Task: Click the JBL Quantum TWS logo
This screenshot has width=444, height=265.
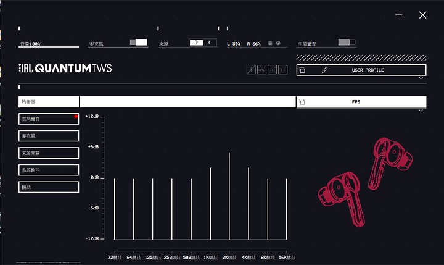Action: click(x=65, y=69)
